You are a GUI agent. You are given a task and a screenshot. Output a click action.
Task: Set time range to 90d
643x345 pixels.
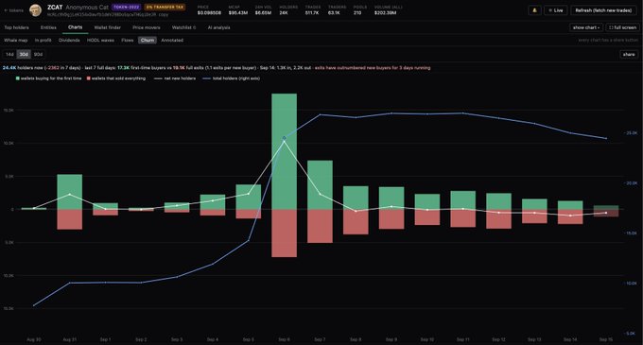point(38,54)
